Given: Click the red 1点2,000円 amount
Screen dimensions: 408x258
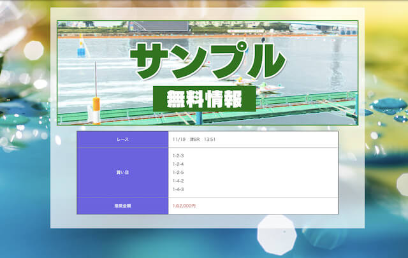Looking at the screenshot, I should click(x=184, y=206).
